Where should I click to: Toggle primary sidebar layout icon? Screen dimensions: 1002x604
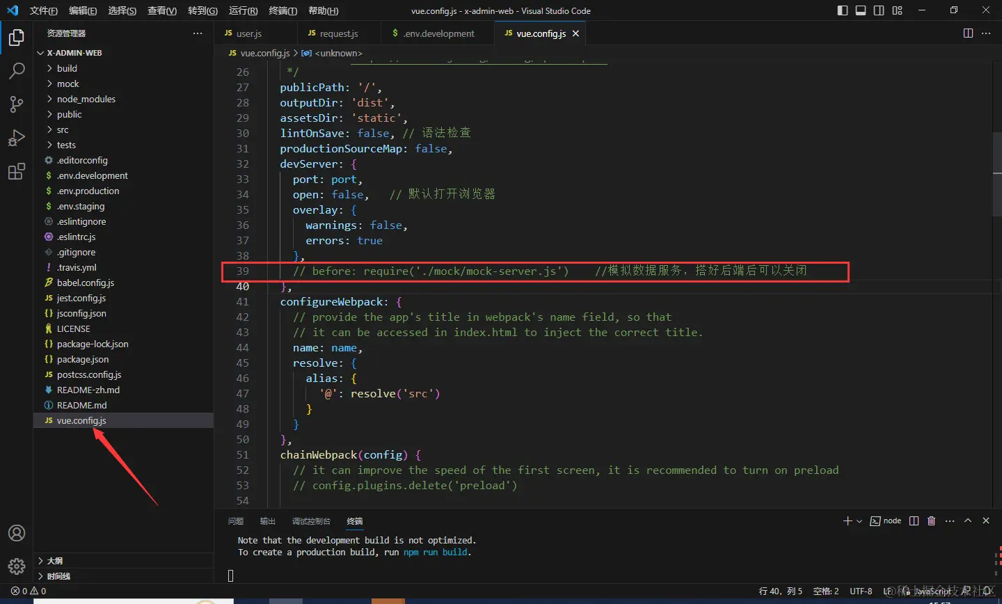[843, 10]
